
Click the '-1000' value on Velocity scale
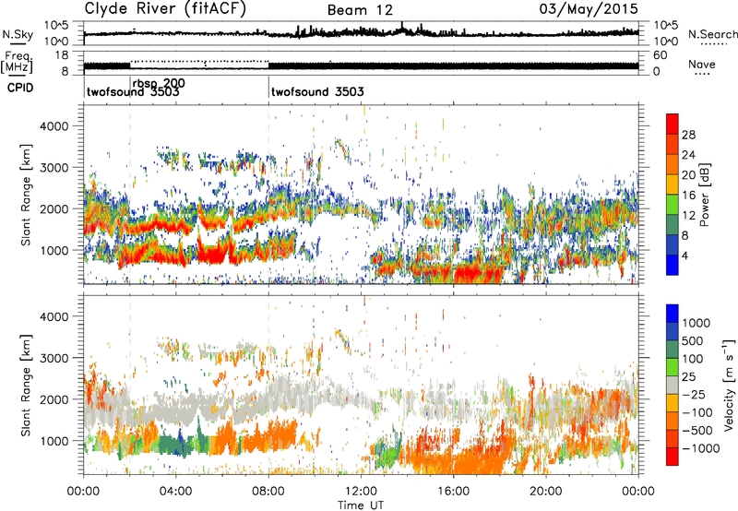pyautogui.click(x=701, y=448)
